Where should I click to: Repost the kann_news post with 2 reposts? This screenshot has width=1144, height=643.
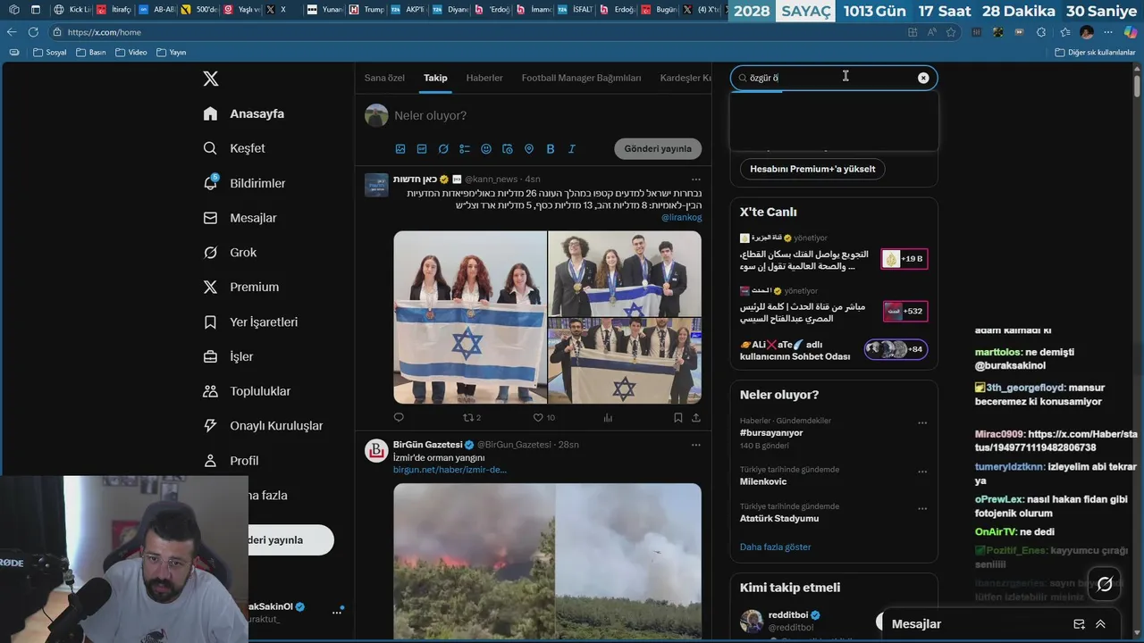tap(471, 417)
